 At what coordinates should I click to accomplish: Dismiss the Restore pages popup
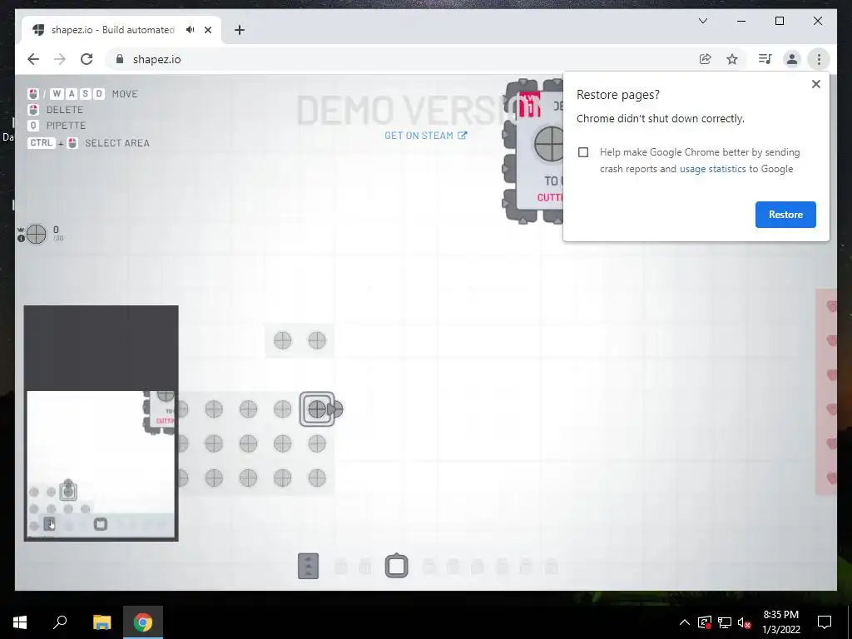point(815,84)
